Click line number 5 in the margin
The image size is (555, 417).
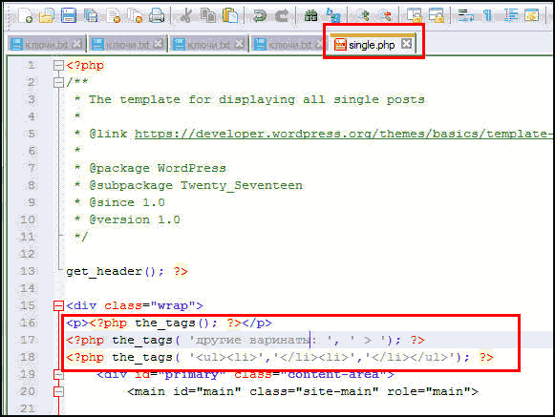(x=32, y=134)
